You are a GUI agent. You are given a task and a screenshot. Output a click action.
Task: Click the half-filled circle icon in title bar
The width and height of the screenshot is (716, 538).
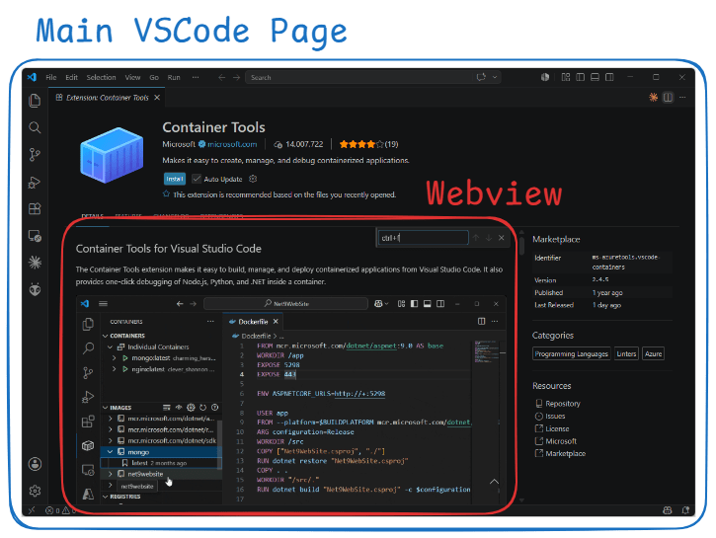pyautogui.click(x=545, y=77)
